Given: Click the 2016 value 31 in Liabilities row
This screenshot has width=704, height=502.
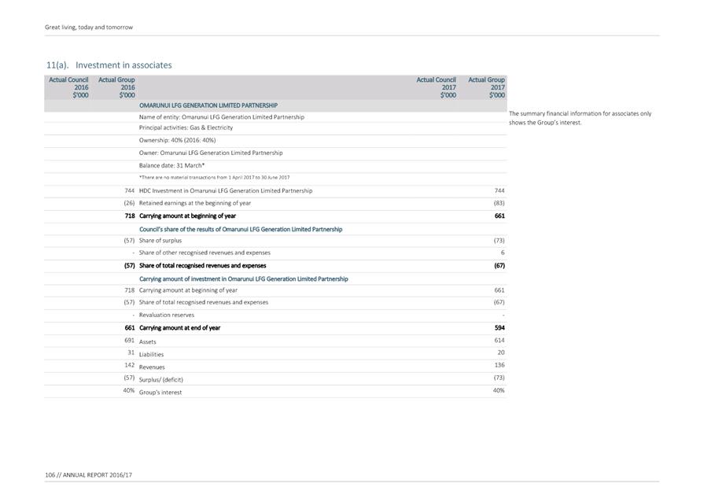Looking at the screenshot, I should [131, 353].
